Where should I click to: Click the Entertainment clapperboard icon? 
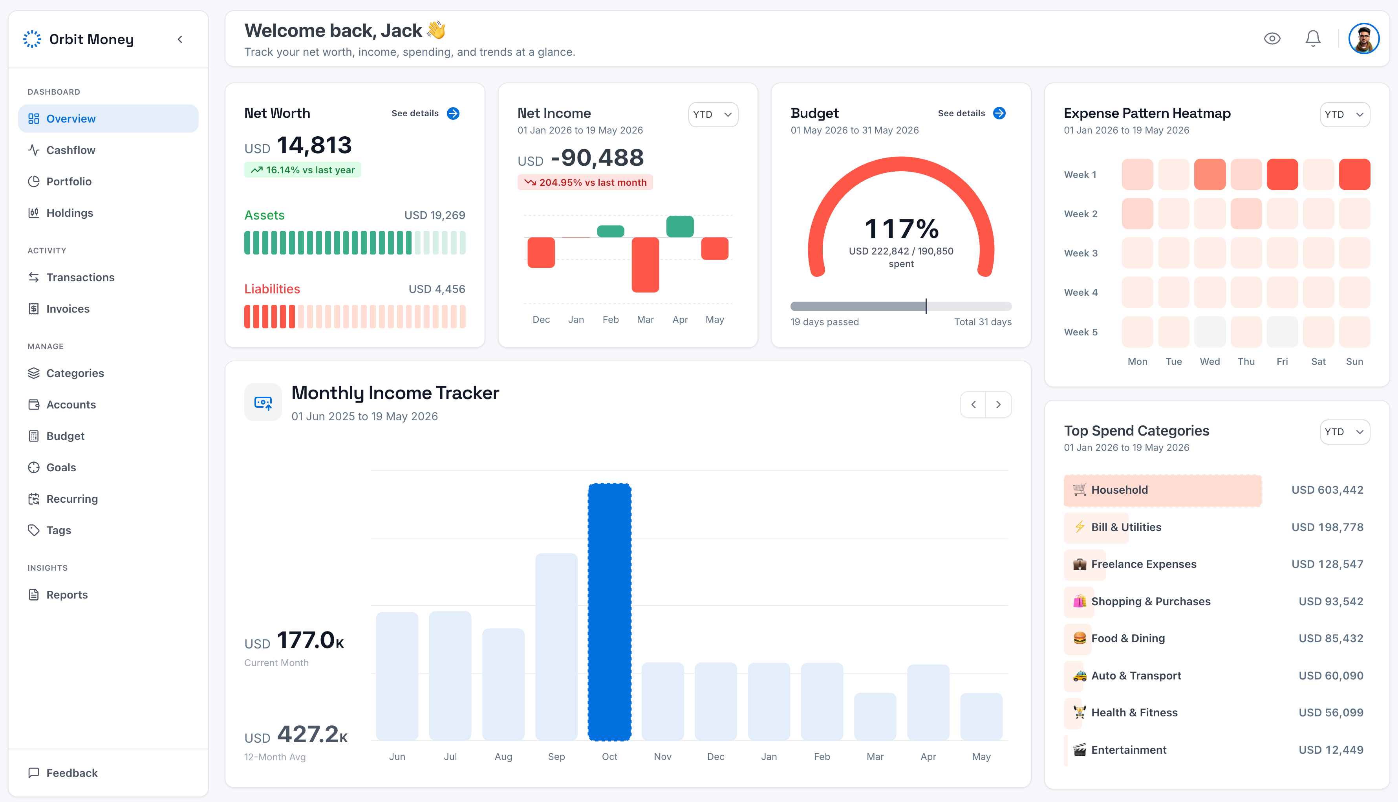pyautogui.click(x=1079, y=750)
